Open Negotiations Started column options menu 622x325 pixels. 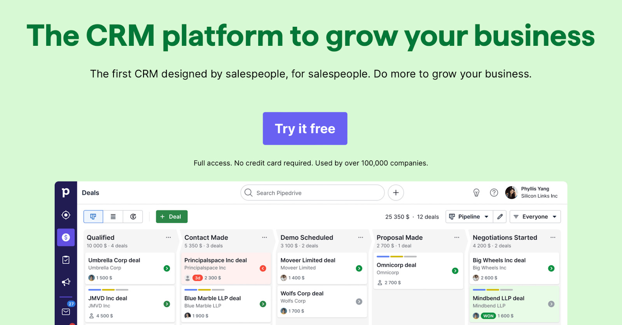click(553, 238)
